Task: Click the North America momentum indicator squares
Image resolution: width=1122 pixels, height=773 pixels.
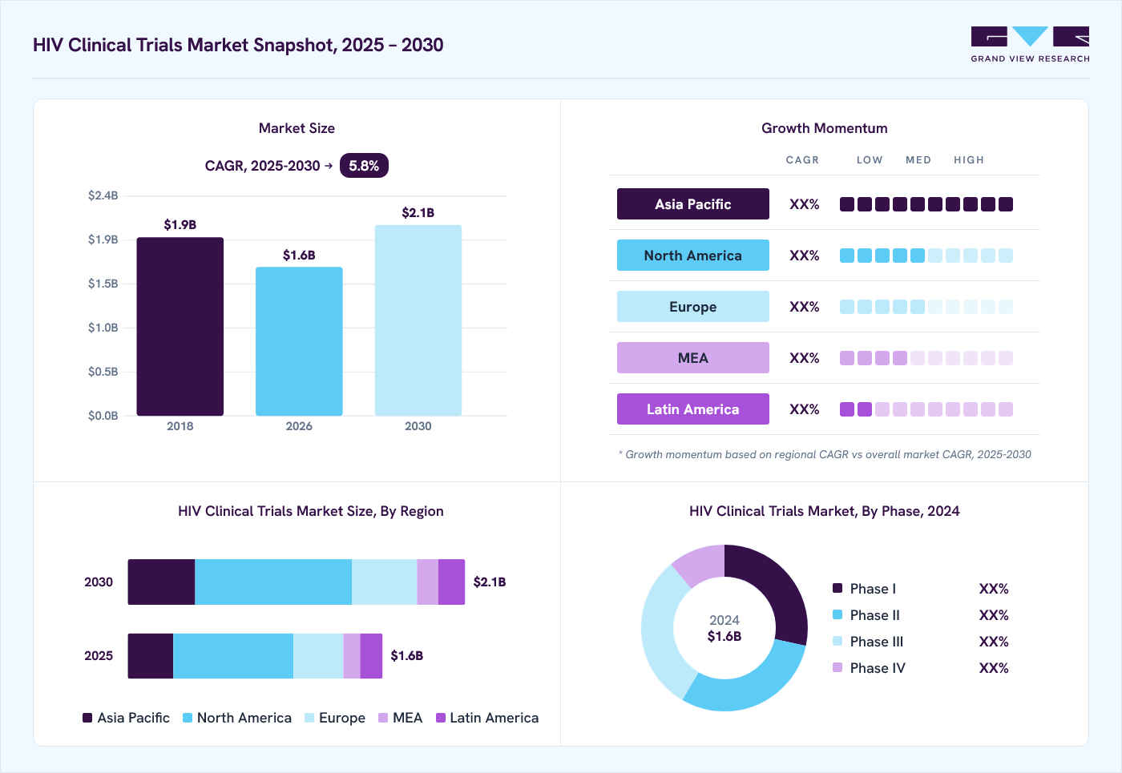Action: click(926, 256)
